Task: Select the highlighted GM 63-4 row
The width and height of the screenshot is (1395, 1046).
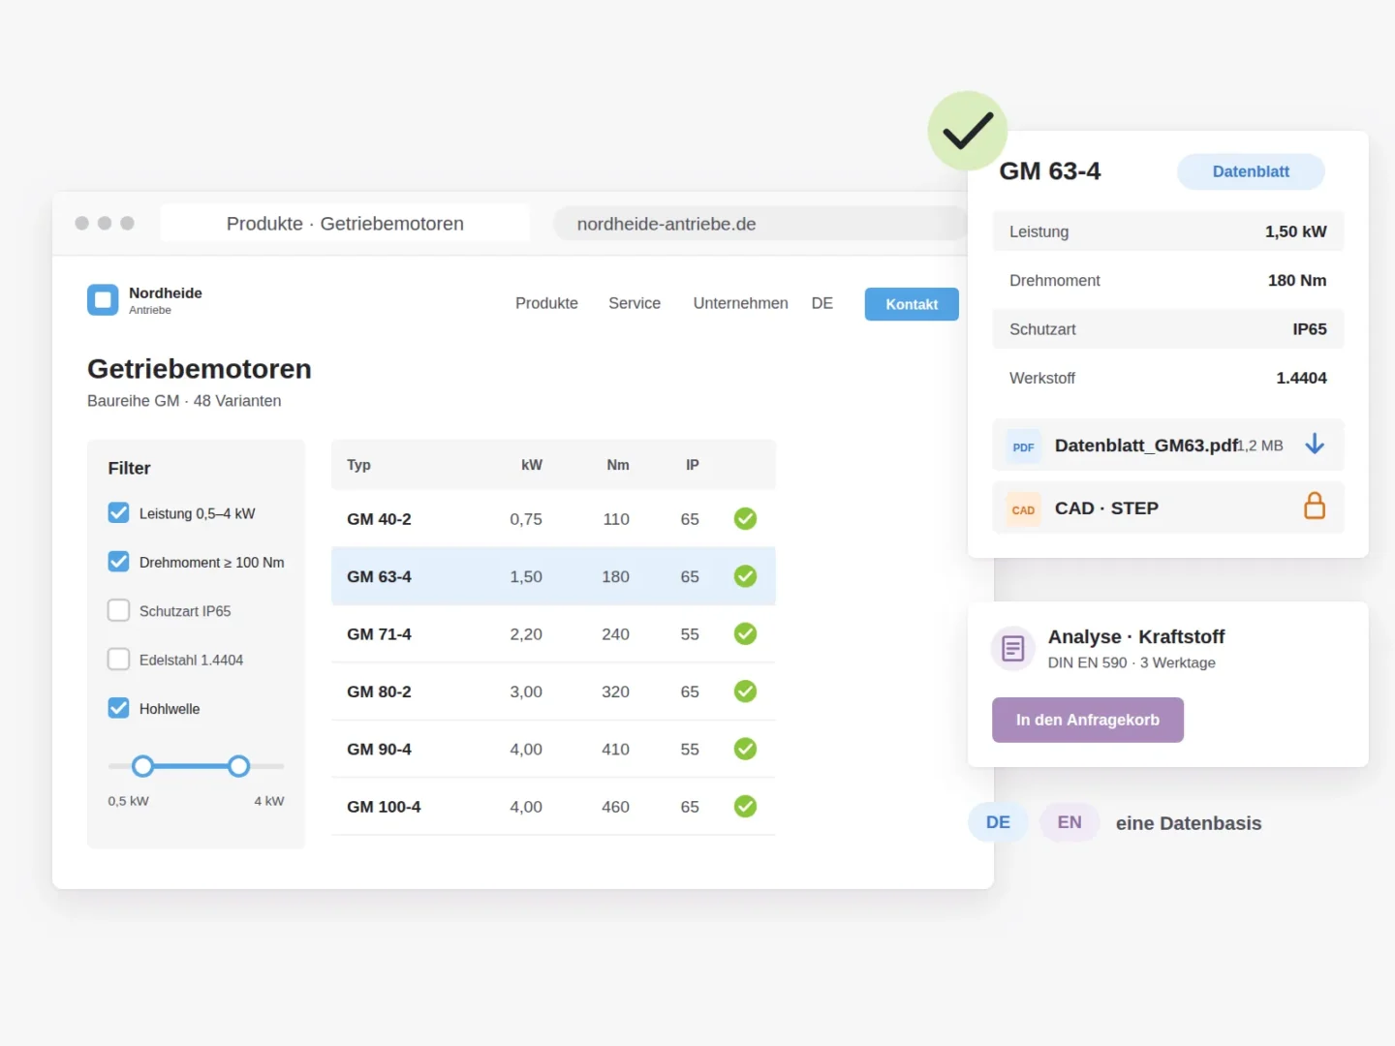Action: [553, 576]
